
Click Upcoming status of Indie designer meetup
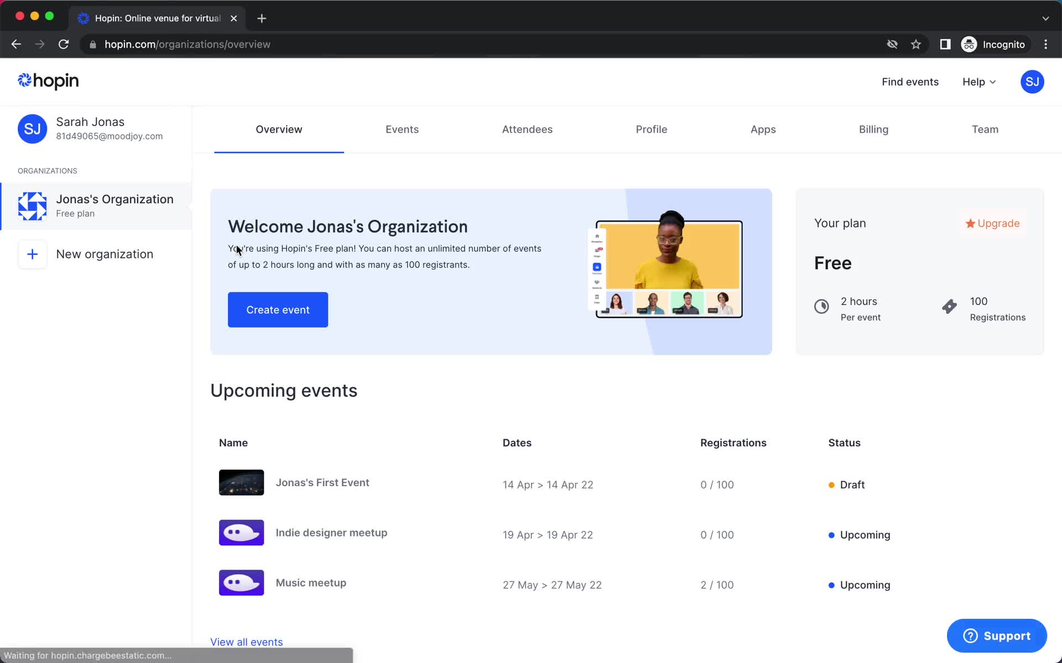859,535
